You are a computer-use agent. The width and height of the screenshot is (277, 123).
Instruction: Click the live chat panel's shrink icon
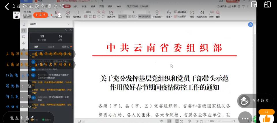point(66,30)
